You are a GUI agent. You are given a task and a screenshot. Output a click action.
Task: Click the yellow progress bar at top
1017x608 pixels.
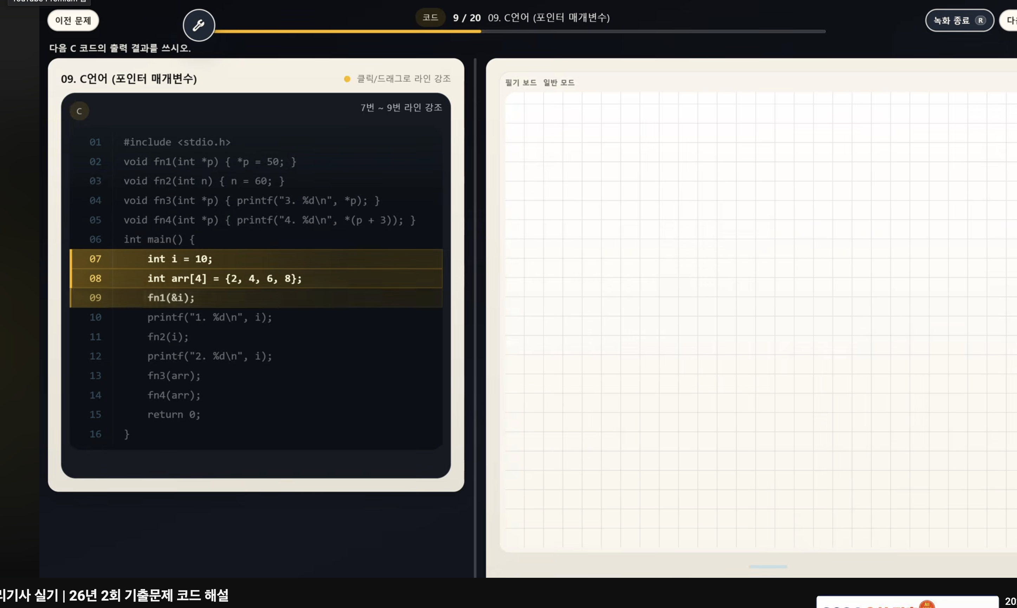click(x=347, y=31)
